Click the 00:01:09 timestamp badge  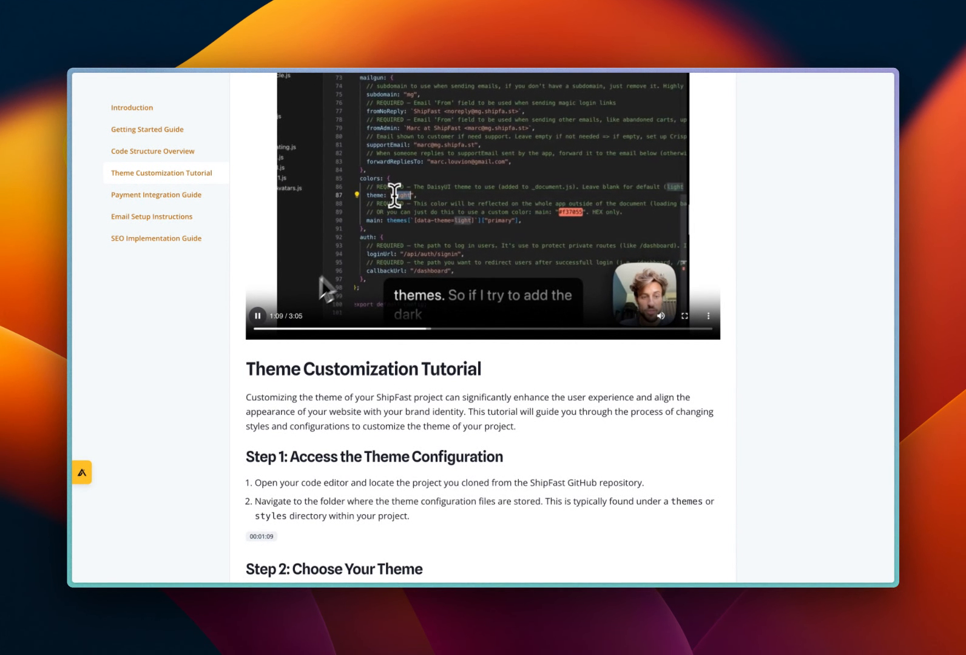(x=262, y=537)
